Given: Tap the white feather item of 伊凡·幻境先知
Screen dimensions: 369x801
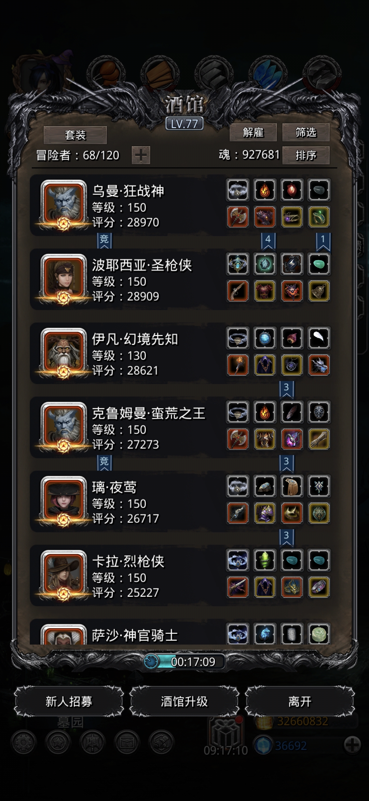Looking at the screenshot, I should [x=319, y=338].
